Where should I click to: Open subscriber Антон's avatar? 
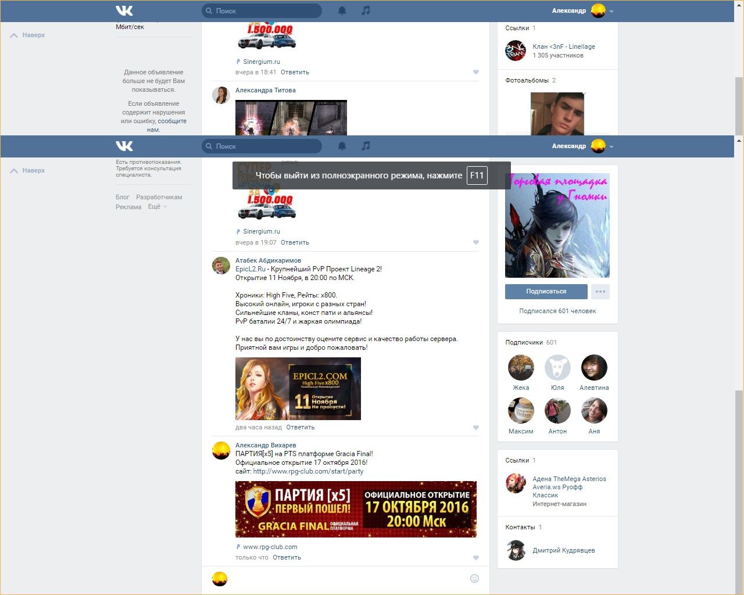coord(557,411)
